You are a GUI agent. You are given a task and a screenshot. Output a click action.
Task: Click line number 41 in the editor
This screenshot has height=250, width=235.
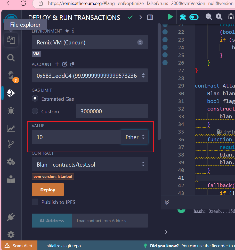tap(181, 178)
